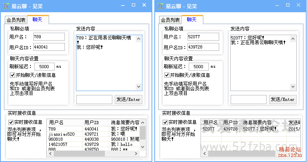Image resolution: width=307 pixels, height=162 pixels.
Task: Select 聊天 tab in right window
Action: pos(192,19)
